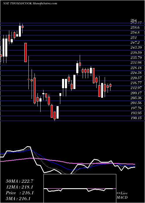Click the 258.6 price axis label
145x203 pixels.
coord(135,28)
